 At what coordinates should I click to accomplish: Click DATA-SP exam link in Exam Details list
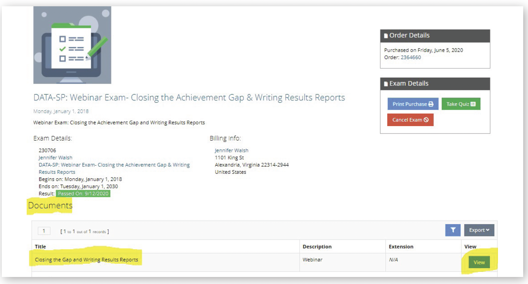coord(114,165)
